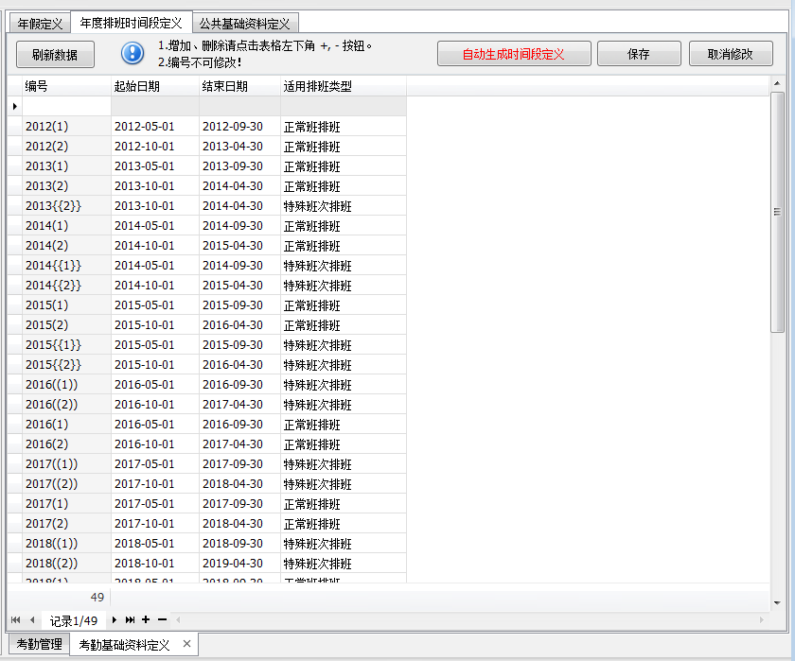795x661 pixels.
Task: Click 编号 cell 2013{{2}}
Action: (x=66, y=205)
